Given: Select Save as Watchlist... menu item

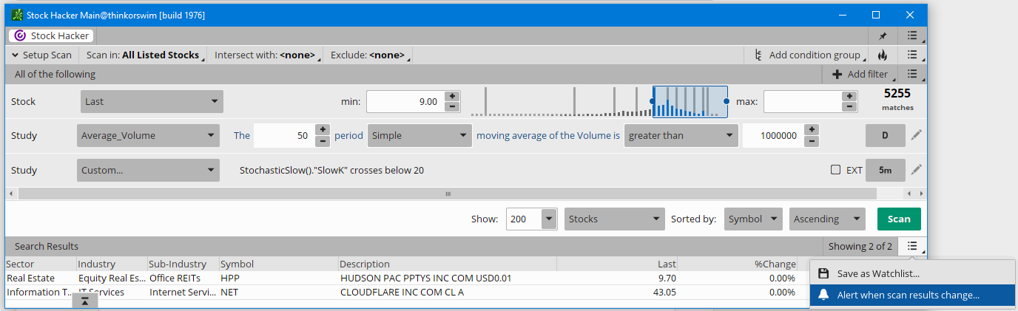Looking at the screenshot, I should coord(913,273).
